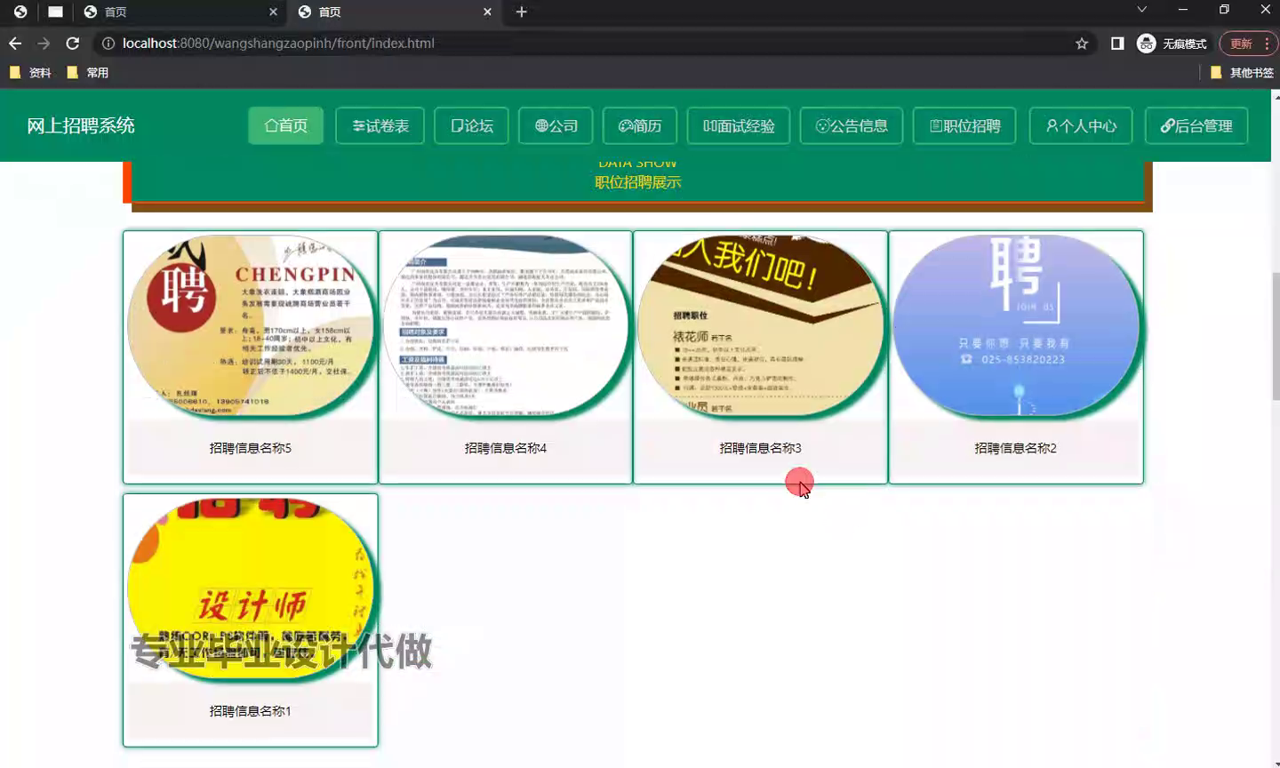
Task: Click the 职位招聘展示 section heading
Action: (x=638, y=182)
